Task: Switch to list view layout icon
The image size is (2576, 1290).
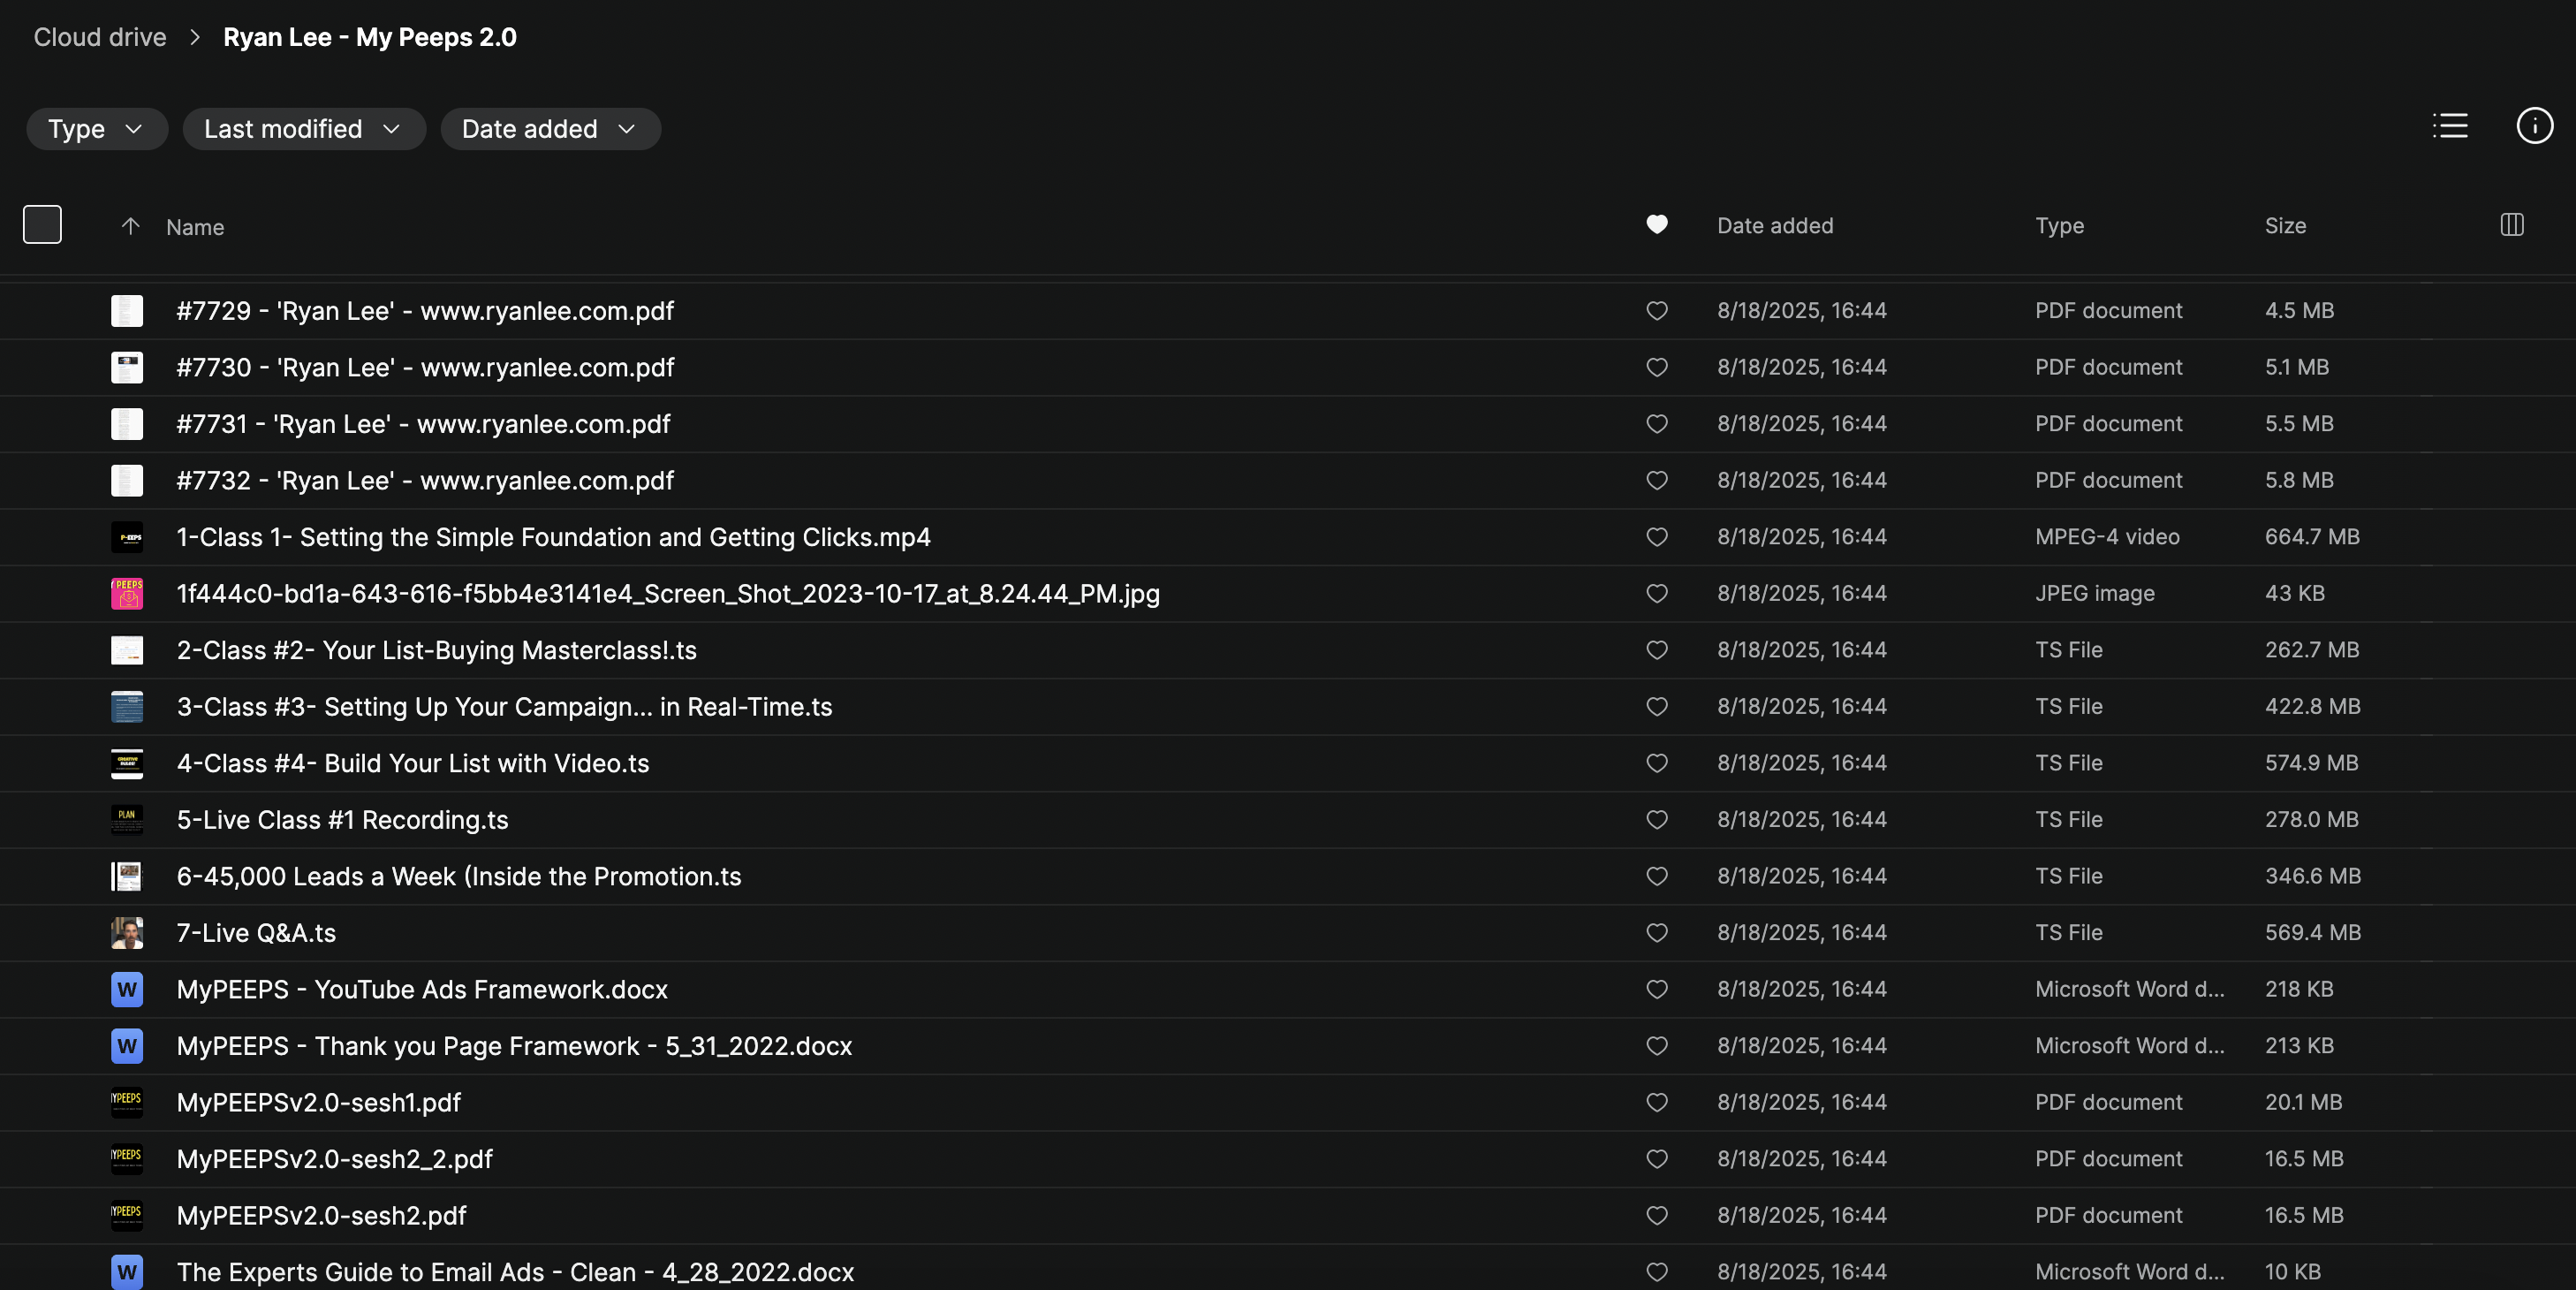Action: pyautogui.click(x=2450, y=126)
